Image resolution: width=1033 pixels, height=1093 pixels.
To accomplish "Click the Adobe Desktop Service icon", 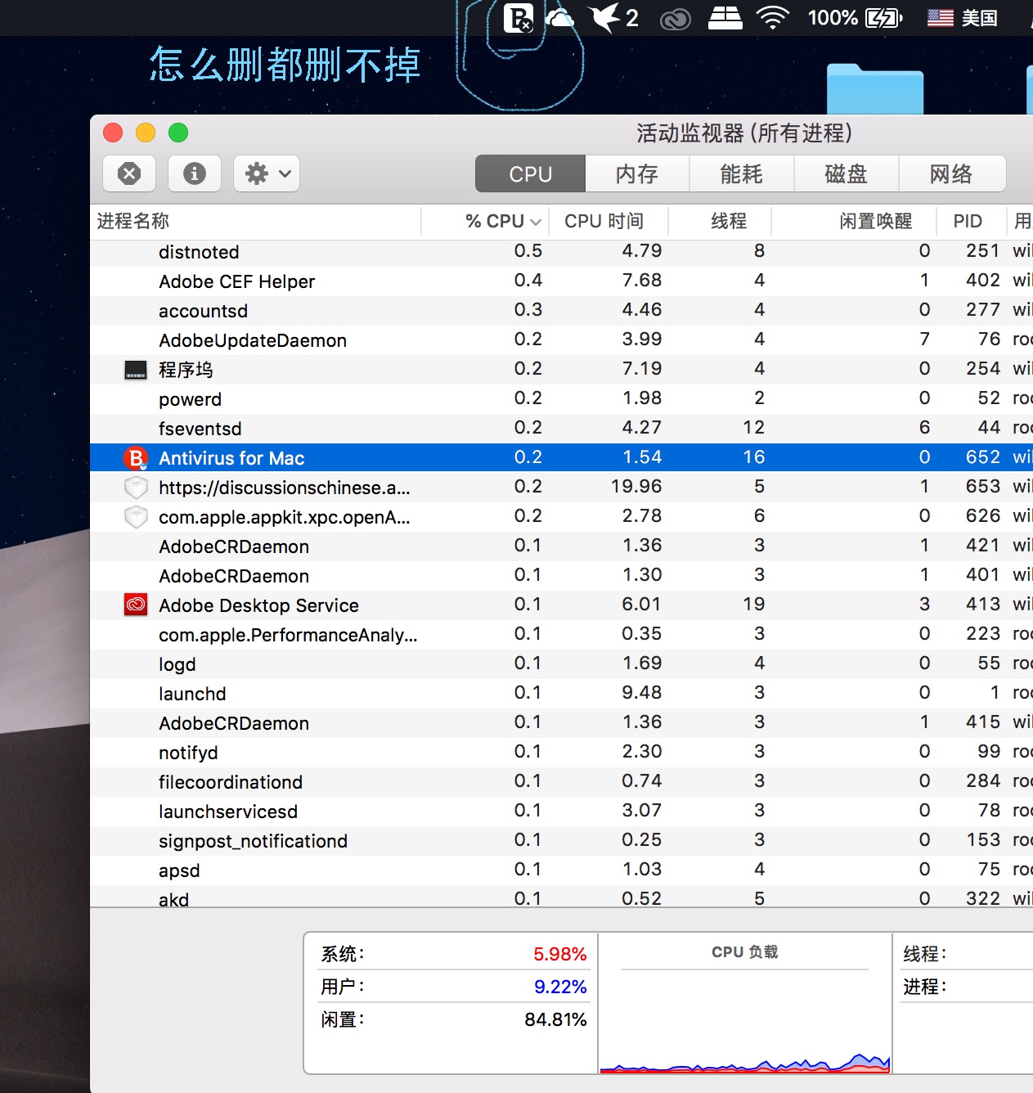I will point(136,605).
